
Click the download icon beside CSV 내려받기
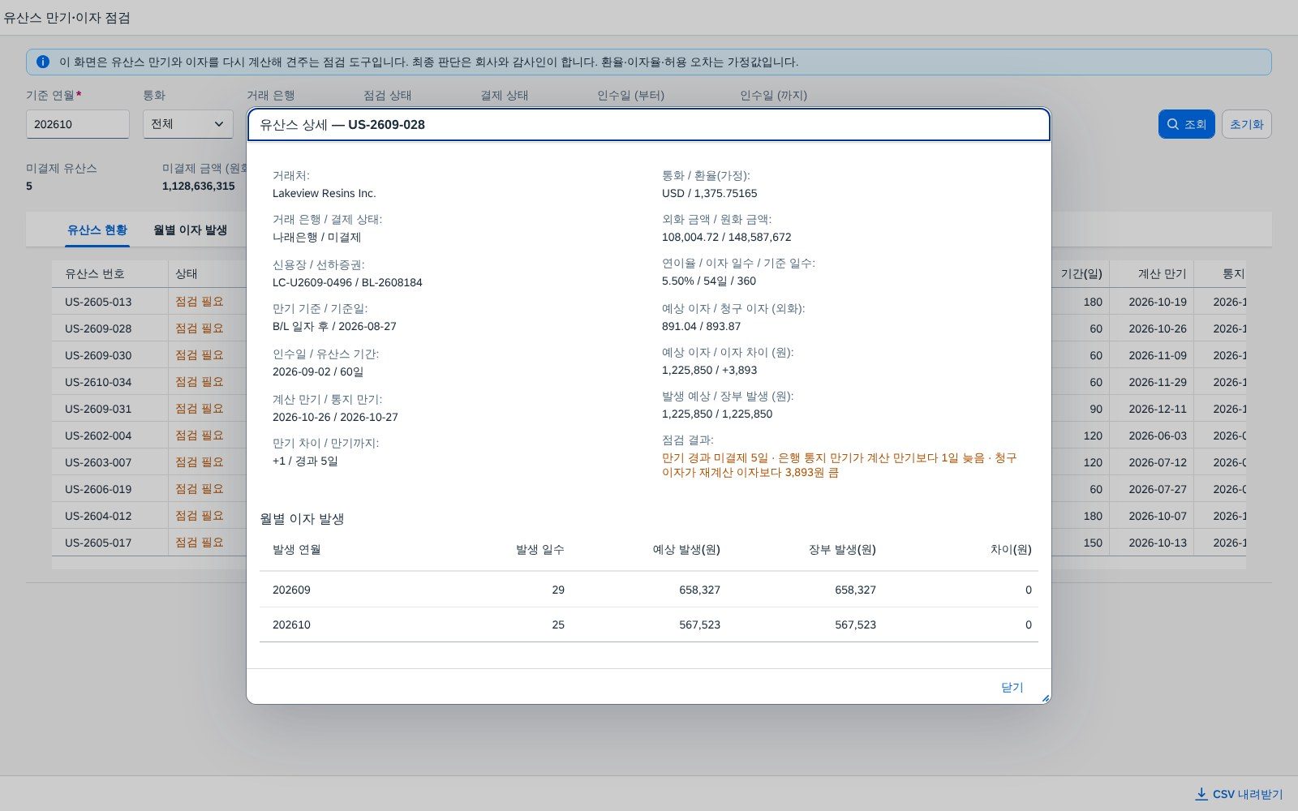pos(1201,794)
